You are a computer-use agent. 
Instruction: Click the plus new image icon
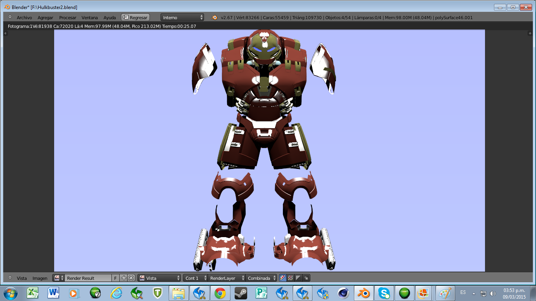[x=124, y=278]
